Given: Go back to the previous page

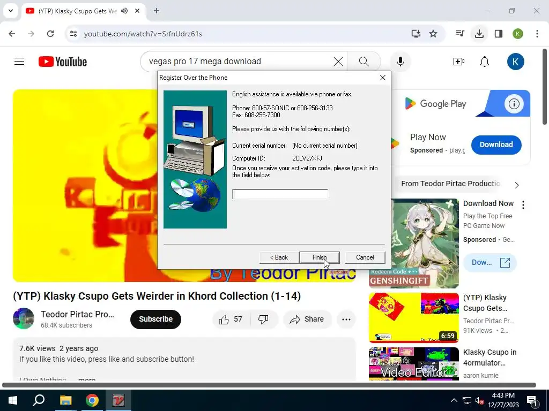Looking at the screenshot, I should click(x=12, y=34).
